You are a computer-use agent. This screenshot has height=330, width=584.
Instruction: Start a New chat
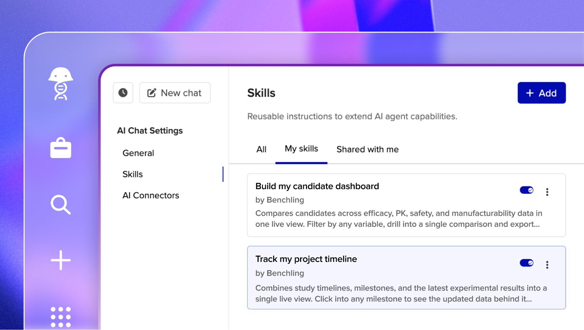coord(175,93)
